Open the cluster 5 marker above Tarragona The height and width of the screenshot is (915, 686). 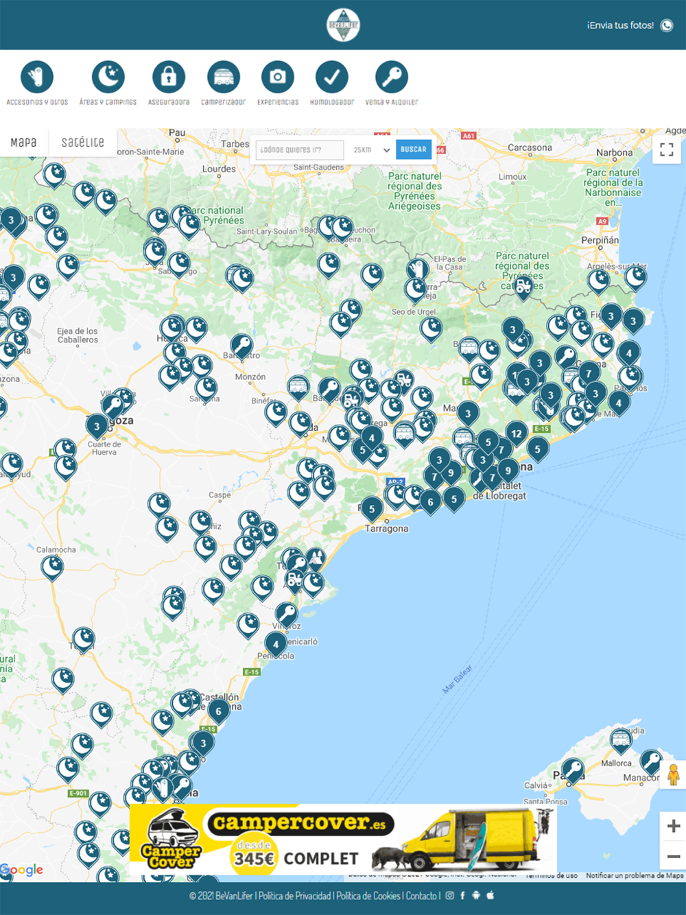(x=372, y=510)
